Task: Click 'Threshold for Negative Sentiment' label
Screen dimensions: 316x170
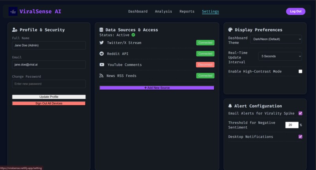Action: [x=252, y=125]
